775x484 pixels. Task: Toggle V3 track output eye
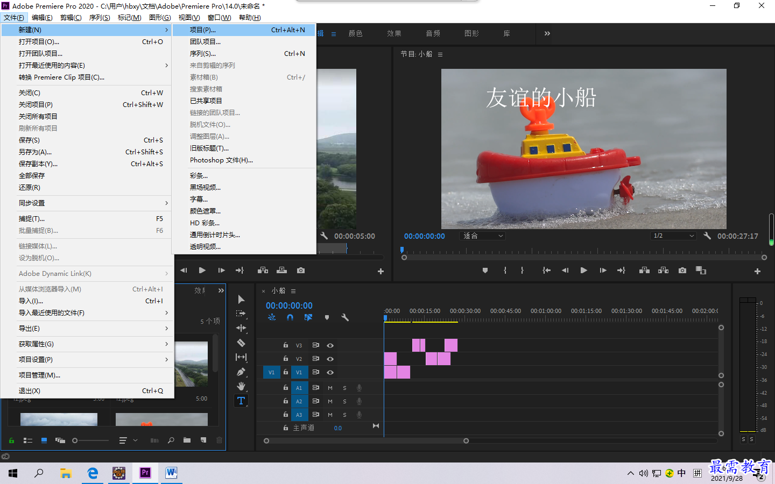330,345
